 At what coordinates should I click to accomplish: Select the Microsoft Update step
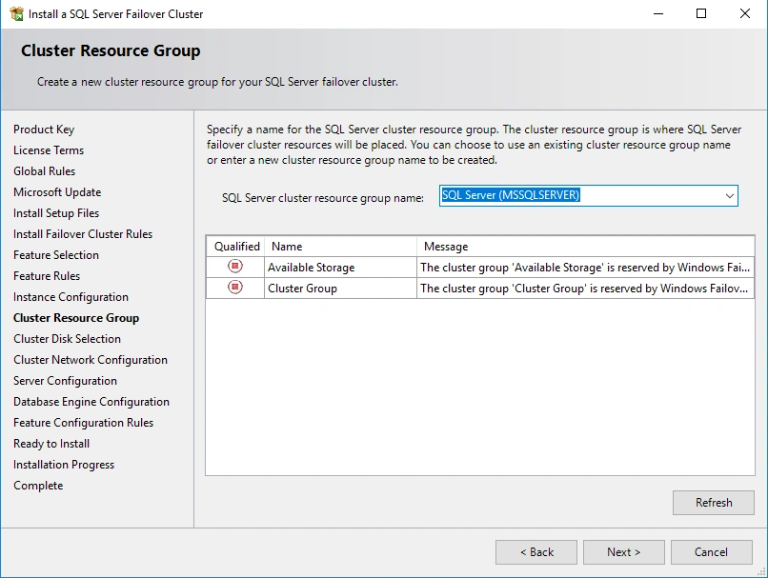[57, 192]
